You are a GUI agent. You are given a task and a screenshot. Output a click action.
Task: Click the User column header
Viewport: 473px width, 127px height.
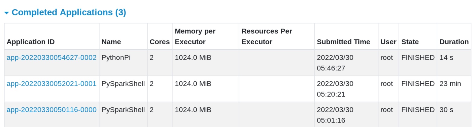[x=388, y=42]
